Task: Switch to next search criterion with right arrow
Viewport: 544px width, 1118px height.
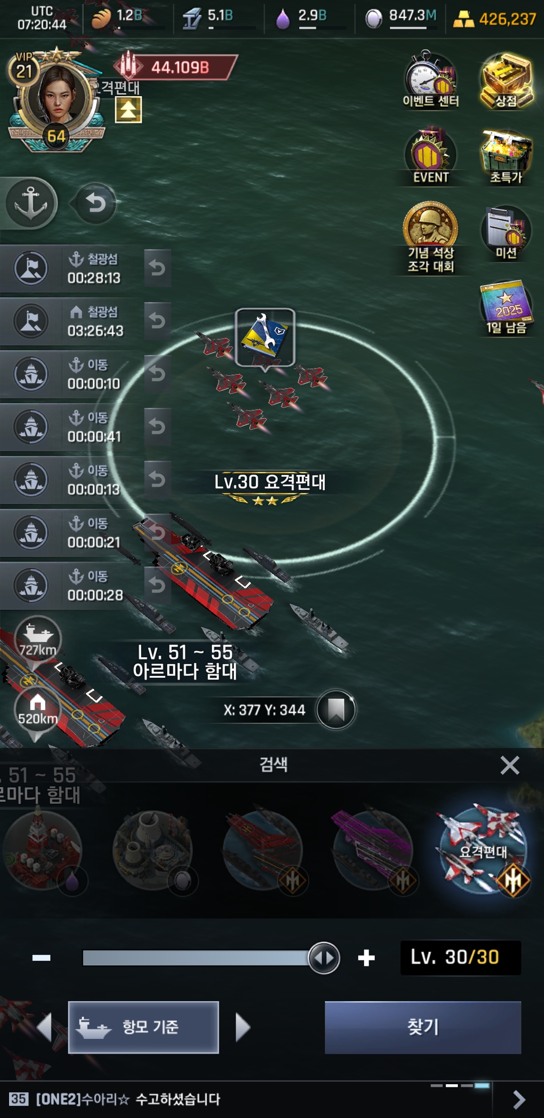Action: [x=243, y=1027]
